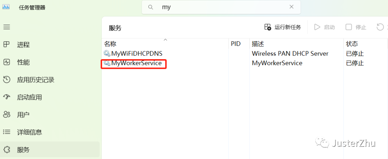Click the sort arrow above 名称 column
388x159 pixels.
166,39
